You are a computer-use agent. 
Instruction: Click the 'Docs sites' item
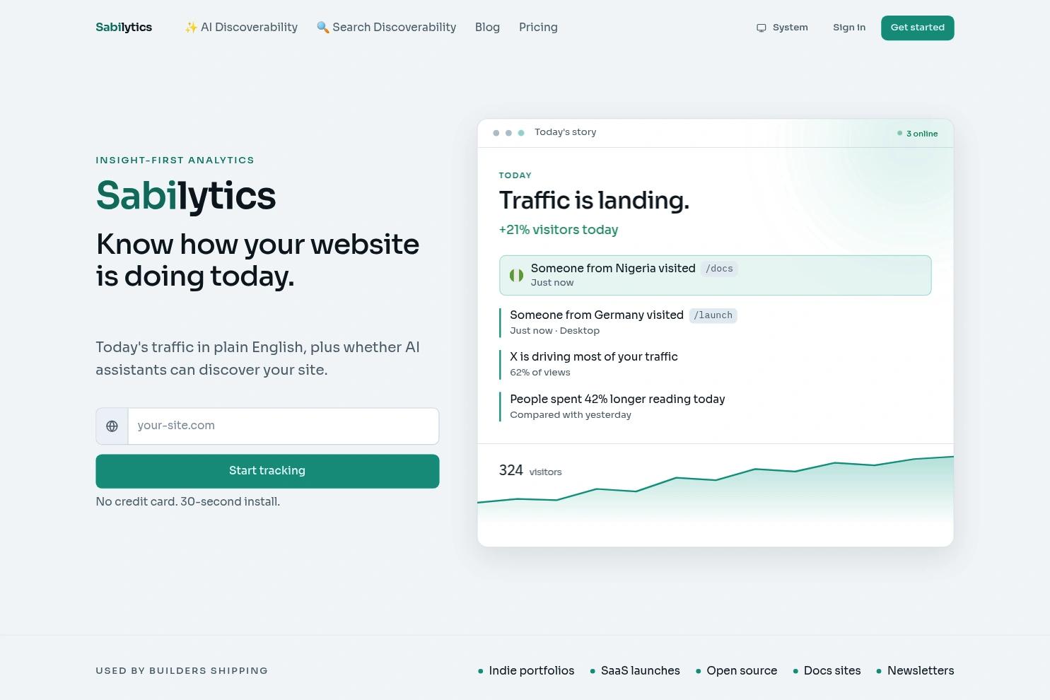point(827,671)
